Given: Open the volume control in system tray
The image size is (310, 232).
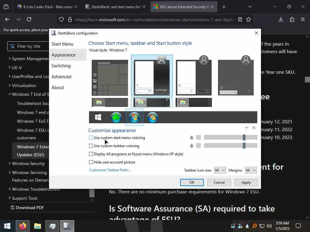Looking at the screenshot, I should pos(269,226).
